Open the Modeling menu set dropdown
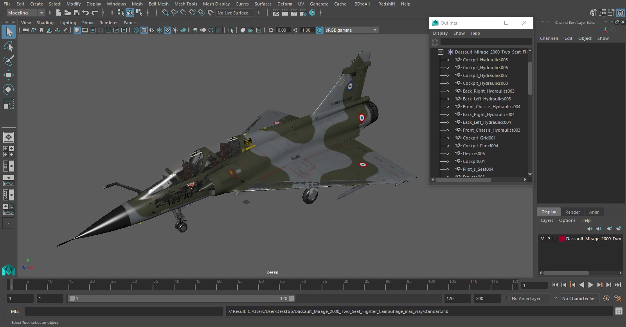Viewport: 626px width, 327px height. tap(26, 13)
